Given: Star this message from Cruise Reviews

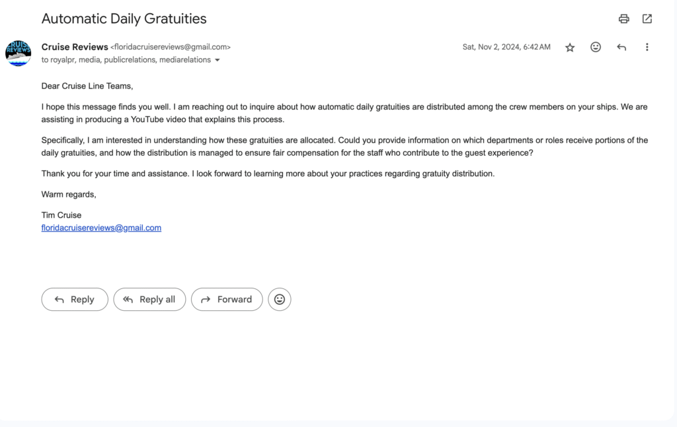Looking at the screenshot, I should coord(570,48).
